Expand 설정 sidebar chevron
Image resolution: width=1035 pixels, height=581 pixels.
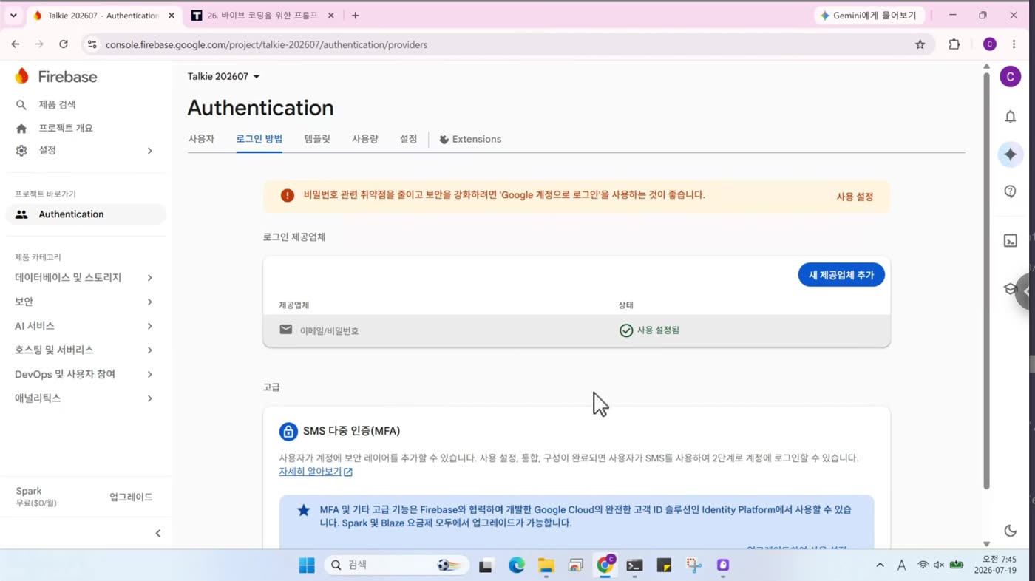pyautogui.click(x=149, y=151)
